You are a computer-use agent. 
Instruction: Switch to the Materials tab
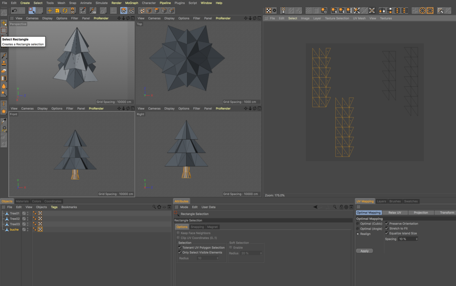tap(22, 201)
